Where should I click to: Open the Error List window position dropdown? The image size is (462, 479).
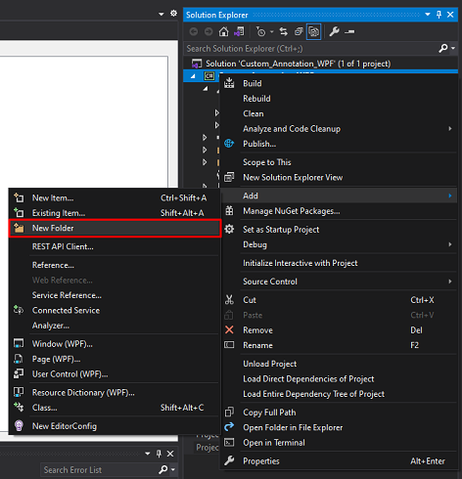[x=148, y=454]
